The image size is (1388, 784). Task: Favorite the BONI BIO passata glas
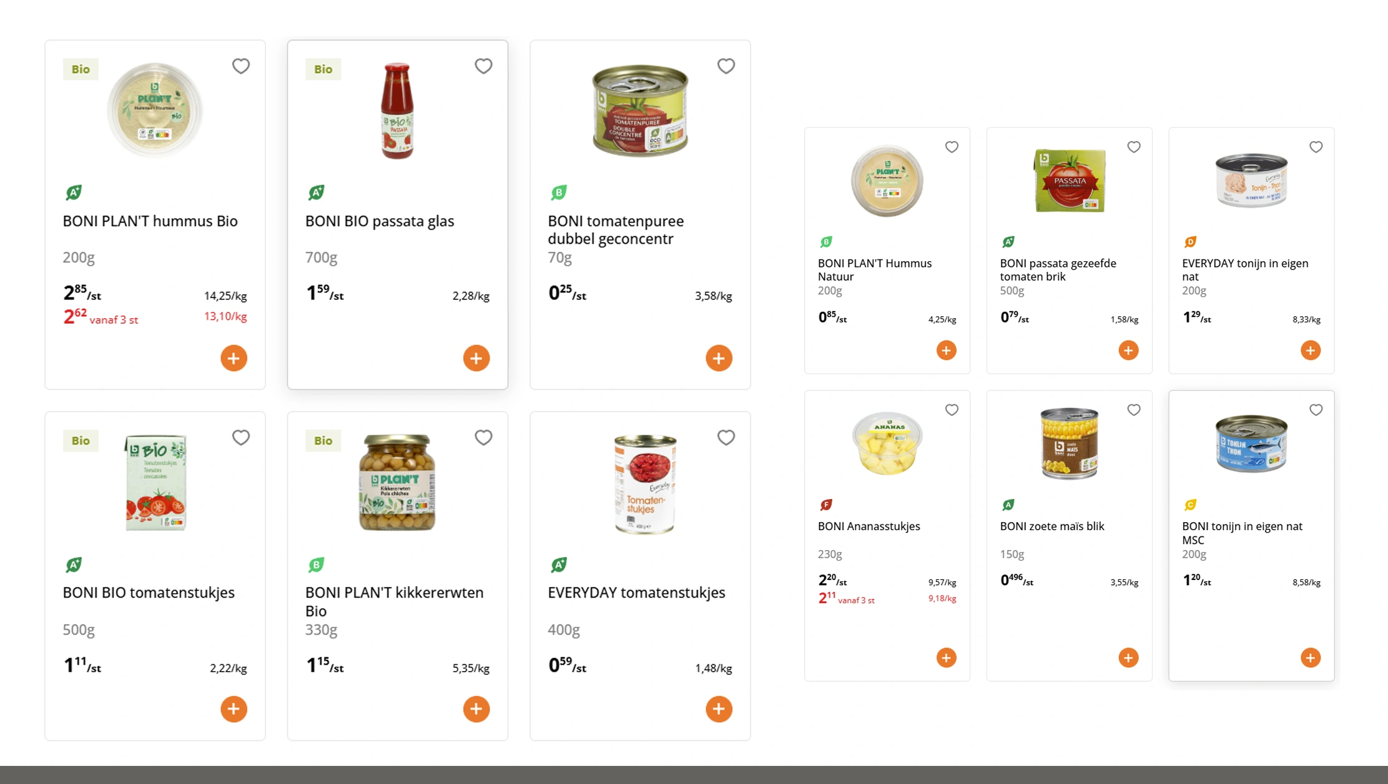(483, 66)
